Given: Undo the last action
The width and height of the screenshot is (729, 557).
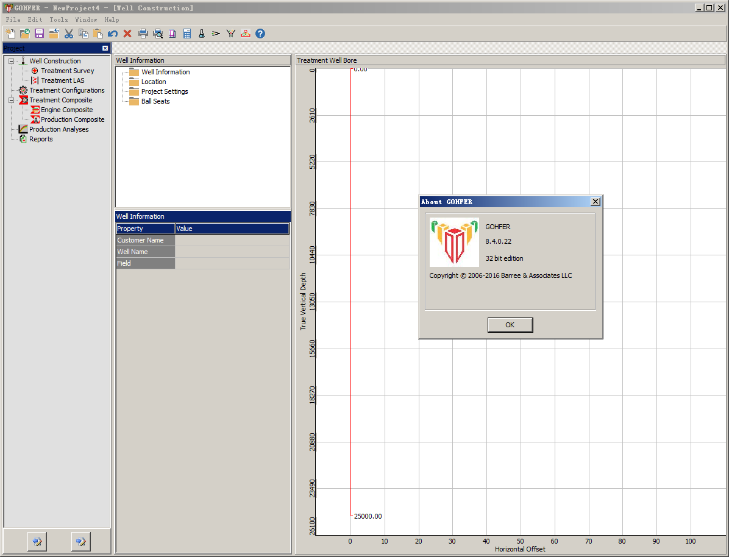Looking at the screenshot, I should click(113, 34).
